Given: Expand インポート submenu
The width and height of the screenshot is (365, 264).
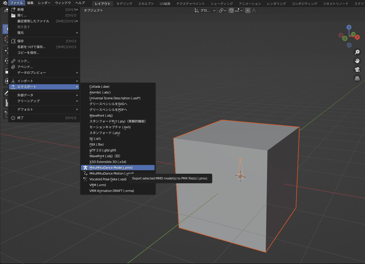Looking at the screenshot, I should [x=44, y=81].
